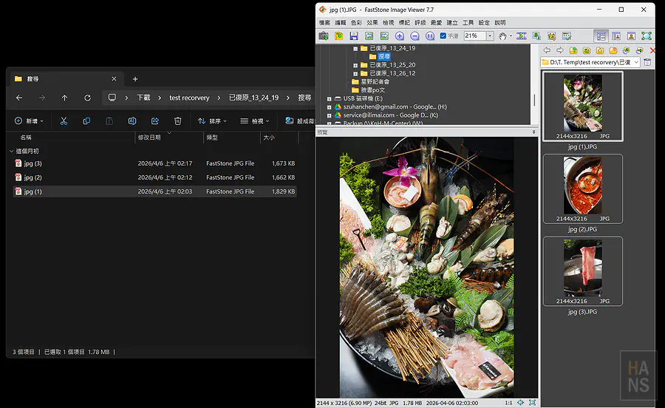The image size is (665, 408).
Task: Open the 效果 menu
Action: (372, 23)
